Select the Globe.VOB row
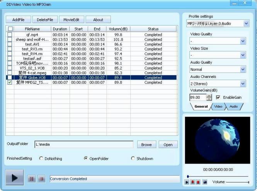Screen dimensions: 257x191 click(92, 78)
